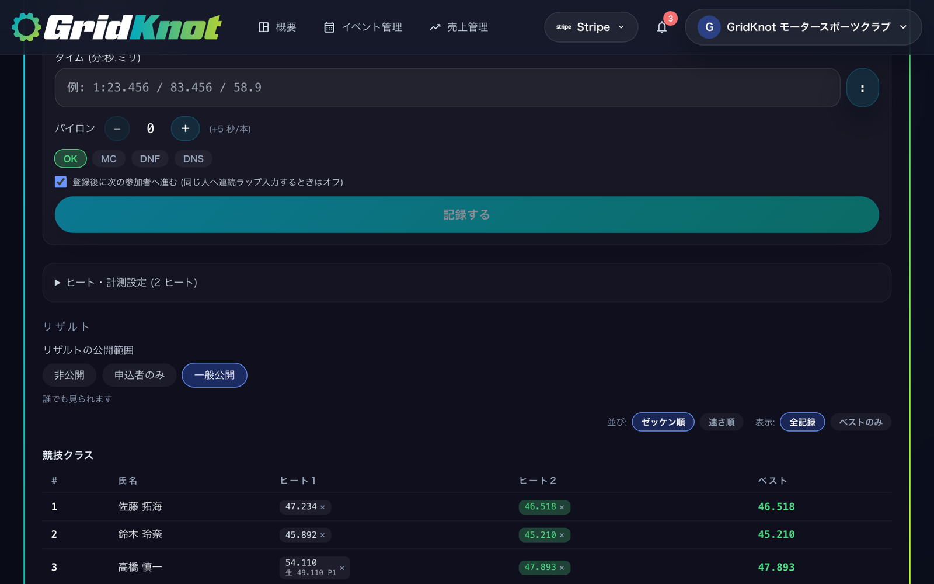This screenshot has width=934, height=584.
Task: Click the name 高橋 慎一
Action: click(x=140, y=567)
